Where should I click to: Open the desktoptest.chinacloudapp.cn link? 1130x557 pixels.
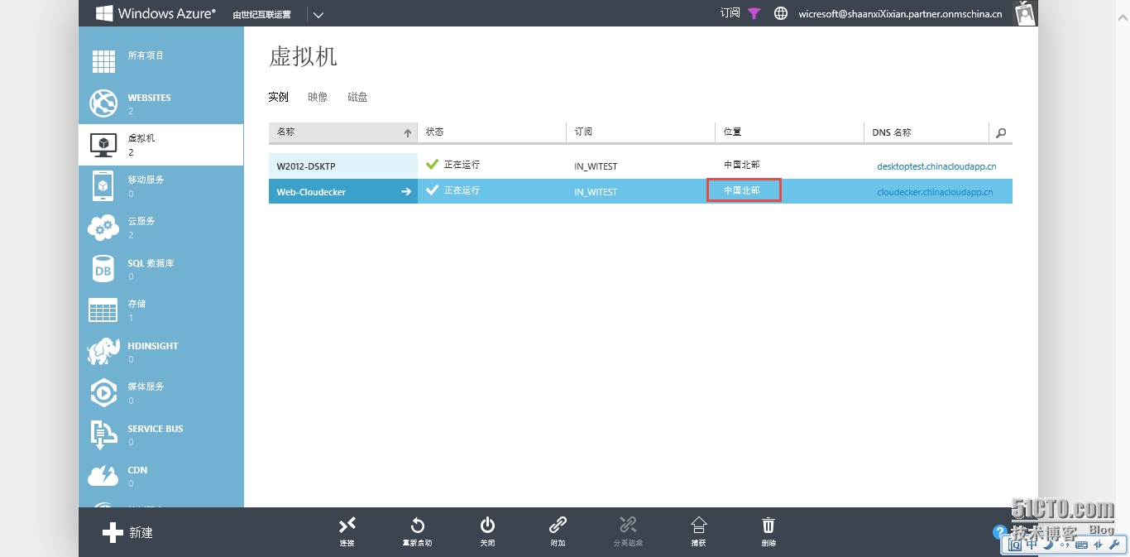pyautogui.click(x=936, y=166)
